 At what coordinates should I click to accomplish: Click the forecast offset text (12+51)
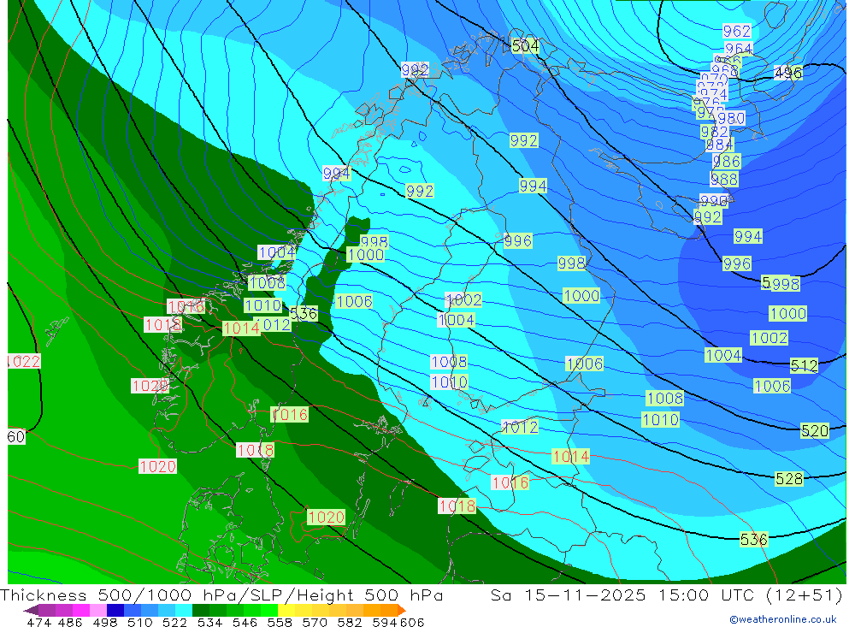(x=804, y=594)
